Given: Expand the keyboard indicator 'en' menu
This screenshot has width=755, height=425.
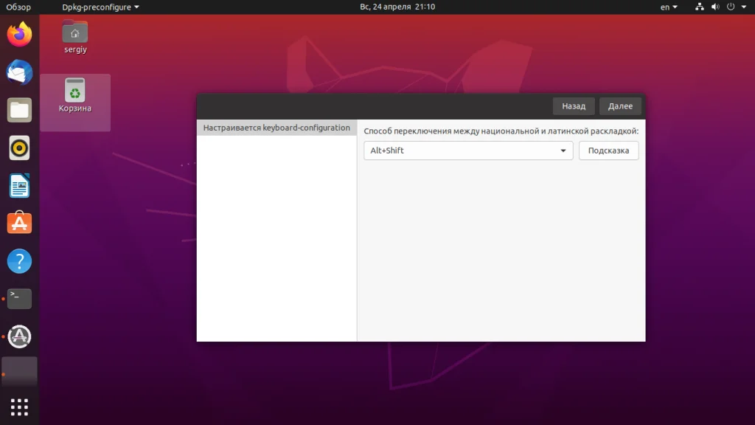Looking at the screenshot, I should [x=668, y=7].
